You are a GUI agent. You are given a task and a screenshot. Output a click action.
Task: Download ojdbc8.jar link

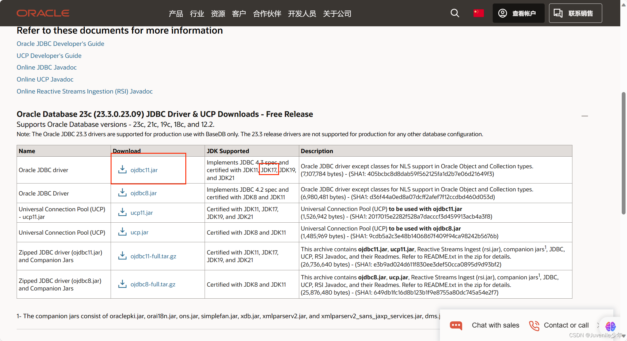click(144, 193)
